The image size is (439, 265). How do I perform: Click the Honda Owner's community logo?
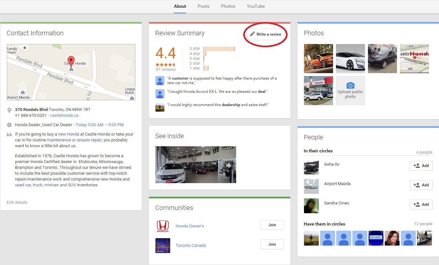(x=163, y=226)
